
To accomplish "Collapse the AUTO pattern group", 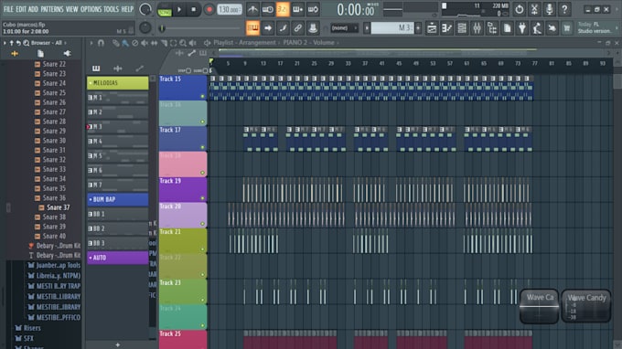I will pos(91,258).
